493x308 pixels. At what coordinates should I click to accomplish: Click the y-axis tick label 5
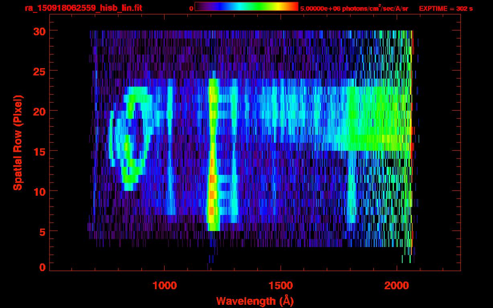(x=41, y=231)
